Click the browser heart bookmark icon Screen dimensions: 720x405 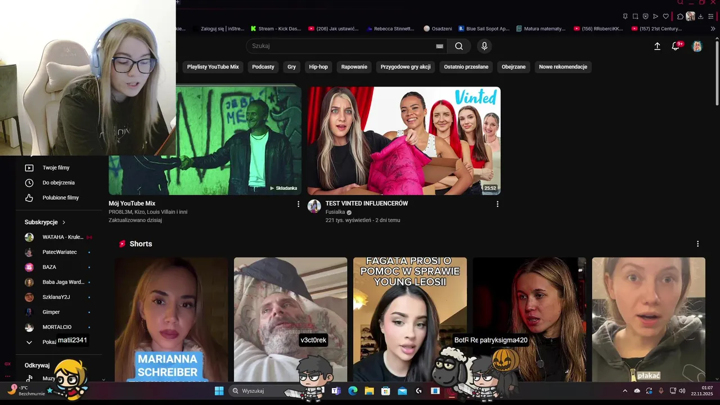[666, 16]
